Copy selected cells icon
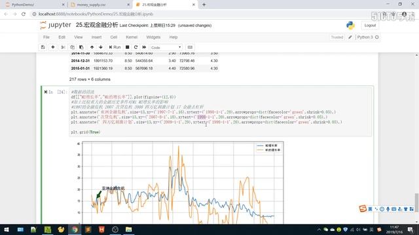 point(72,47)
